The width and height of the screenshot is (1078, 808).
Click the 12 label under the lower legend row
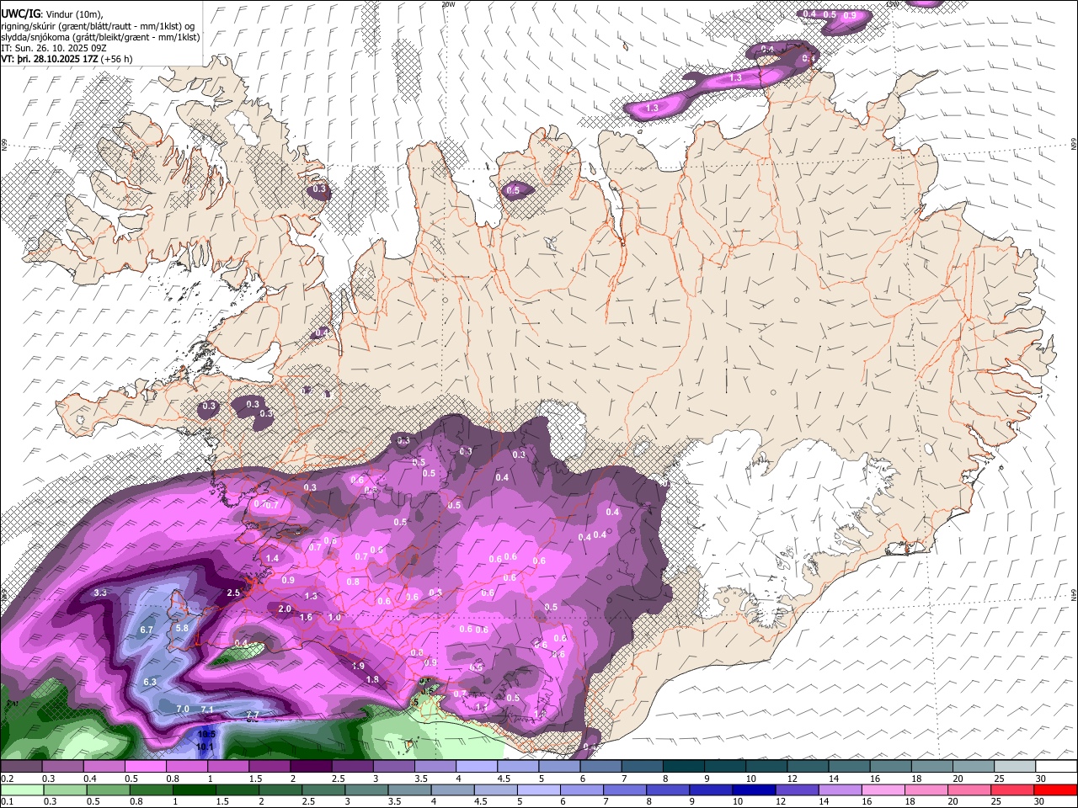tap(781, 802)
